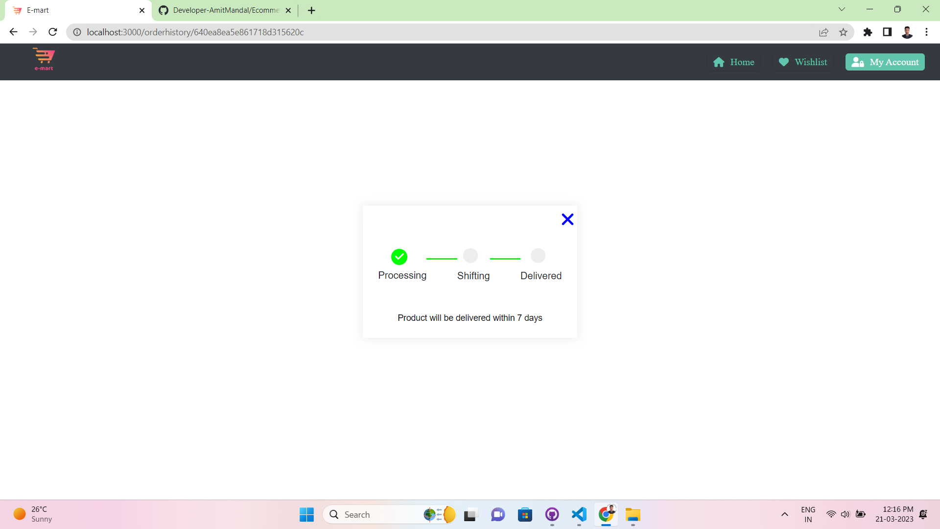Screen dimensions: 940x529
Task: Click the address bar URL
Action: click(196, 32)
